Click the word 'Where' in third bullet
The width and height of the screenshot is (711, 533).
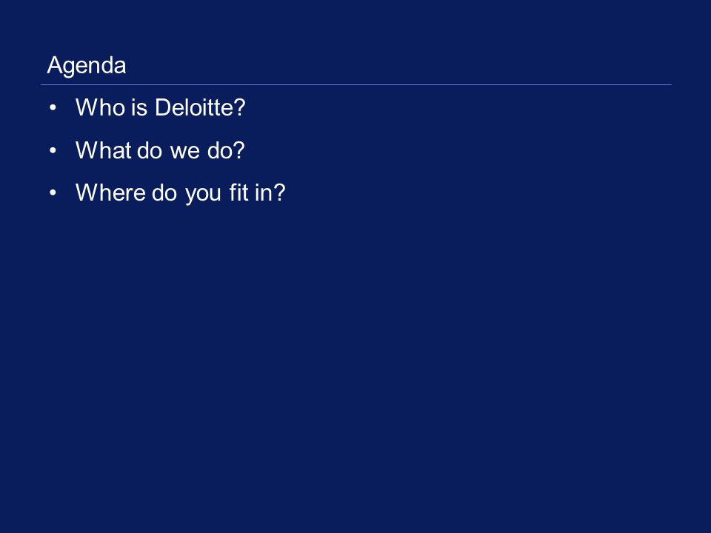(110, 192)
